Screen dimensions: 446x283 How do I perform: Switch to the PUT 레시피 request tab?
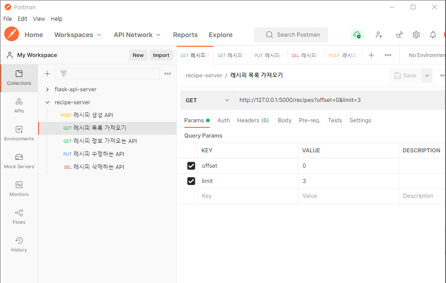tap(269, 56)
